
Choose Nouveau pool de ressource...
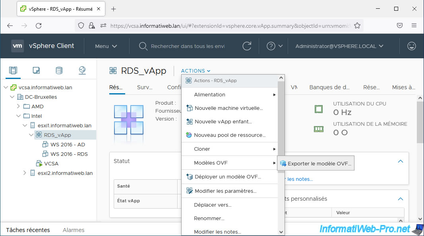coord(230,135)
